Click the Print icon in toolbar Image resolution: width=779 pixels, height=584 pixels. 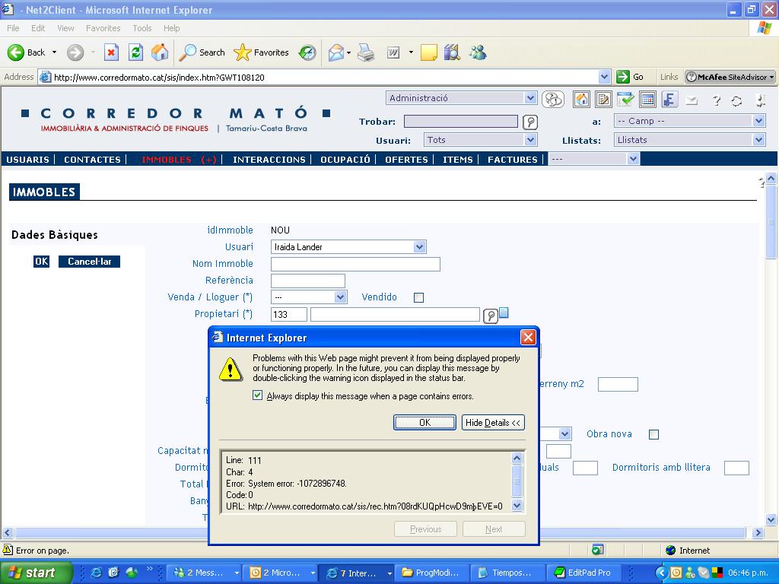pos(366,52)
